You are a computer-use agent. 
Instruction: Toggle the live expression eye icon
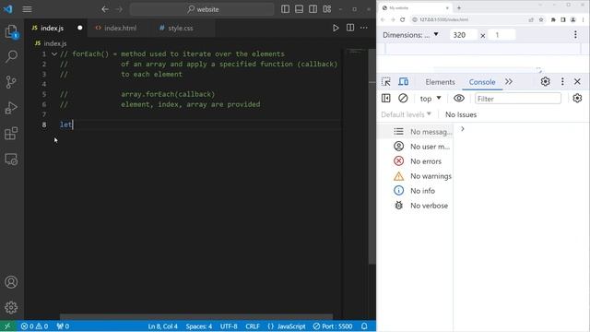pyautogui.click(x=459, y=99)
